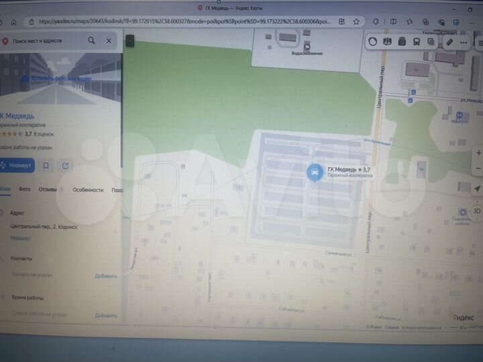The width and height of the screenshot is (483, 362).
Task: Bookmark the place with the save icon
Action: tap(46, 165)
